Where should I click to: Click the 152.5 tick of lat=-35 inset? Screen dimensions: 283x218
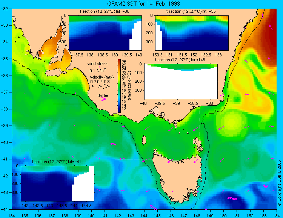(206, 55)
